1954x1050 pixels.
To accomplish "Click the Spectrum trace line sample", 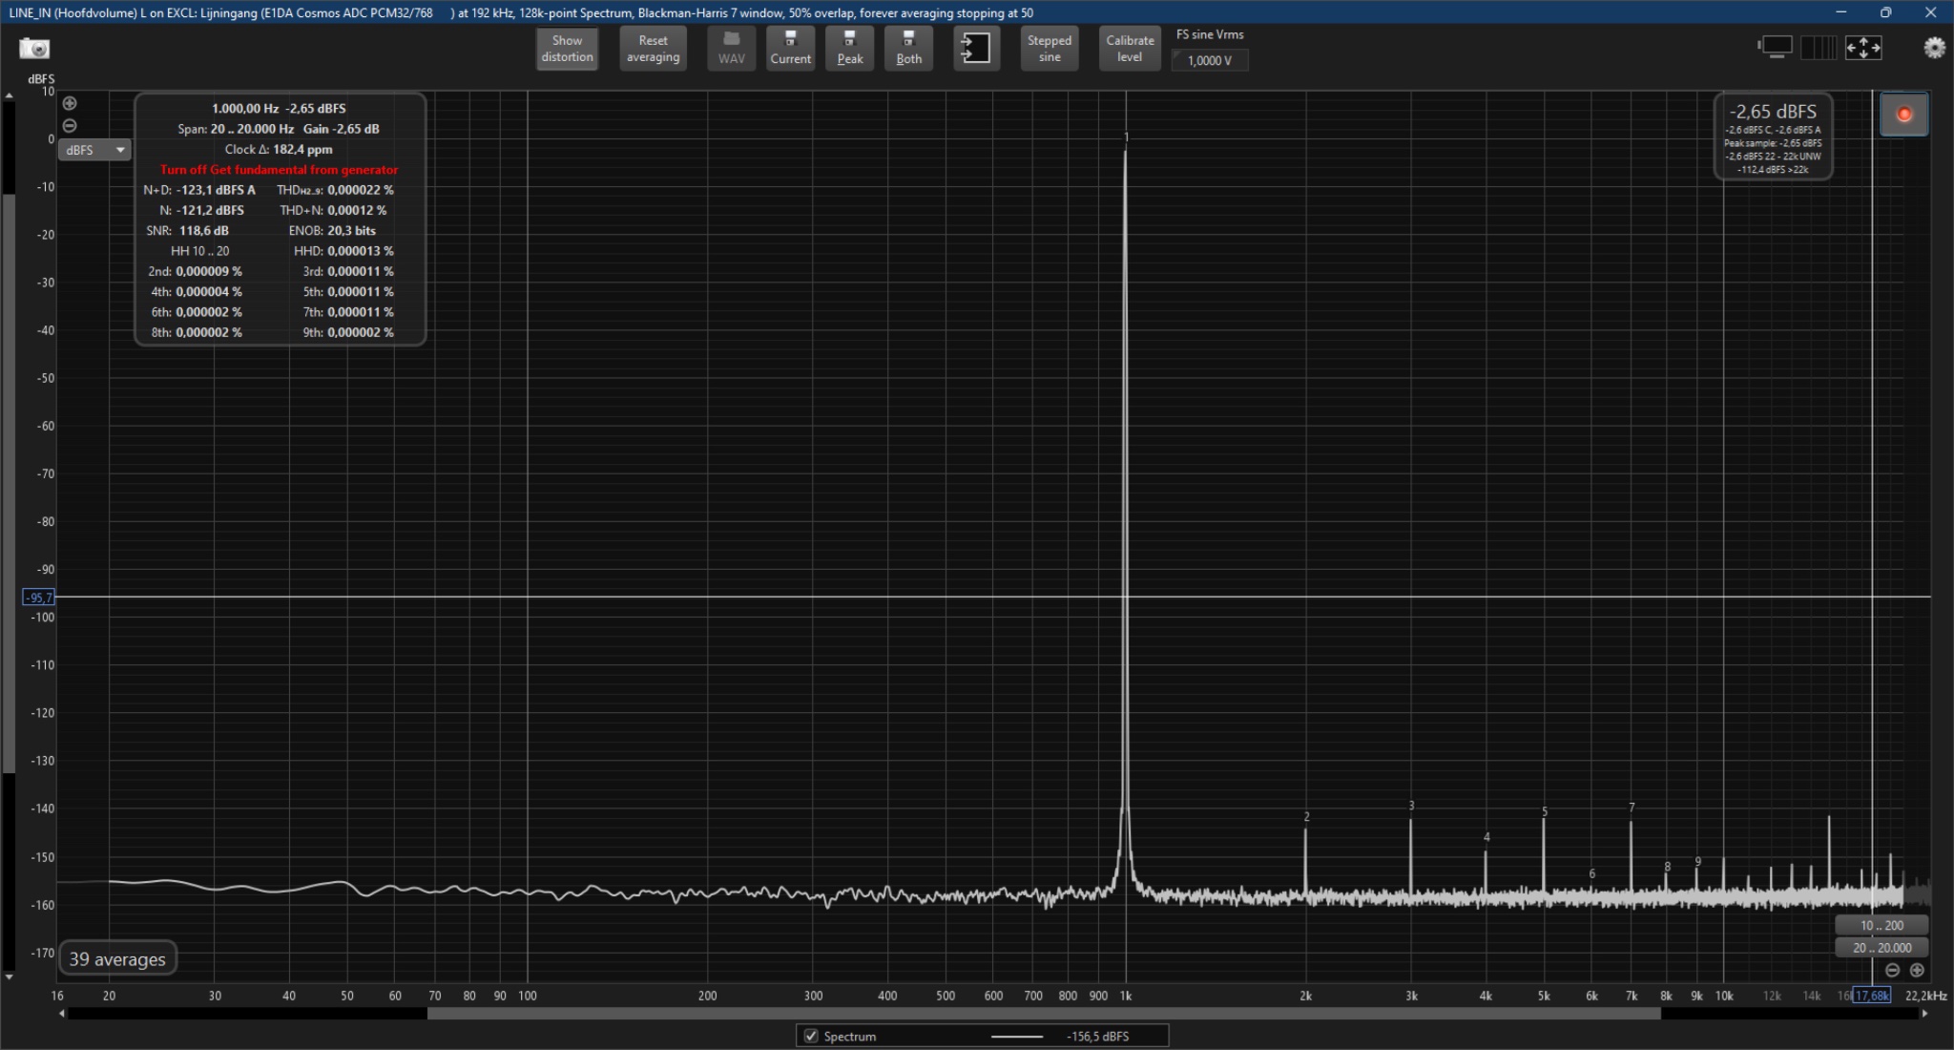I will (x=1016, y=1036).
